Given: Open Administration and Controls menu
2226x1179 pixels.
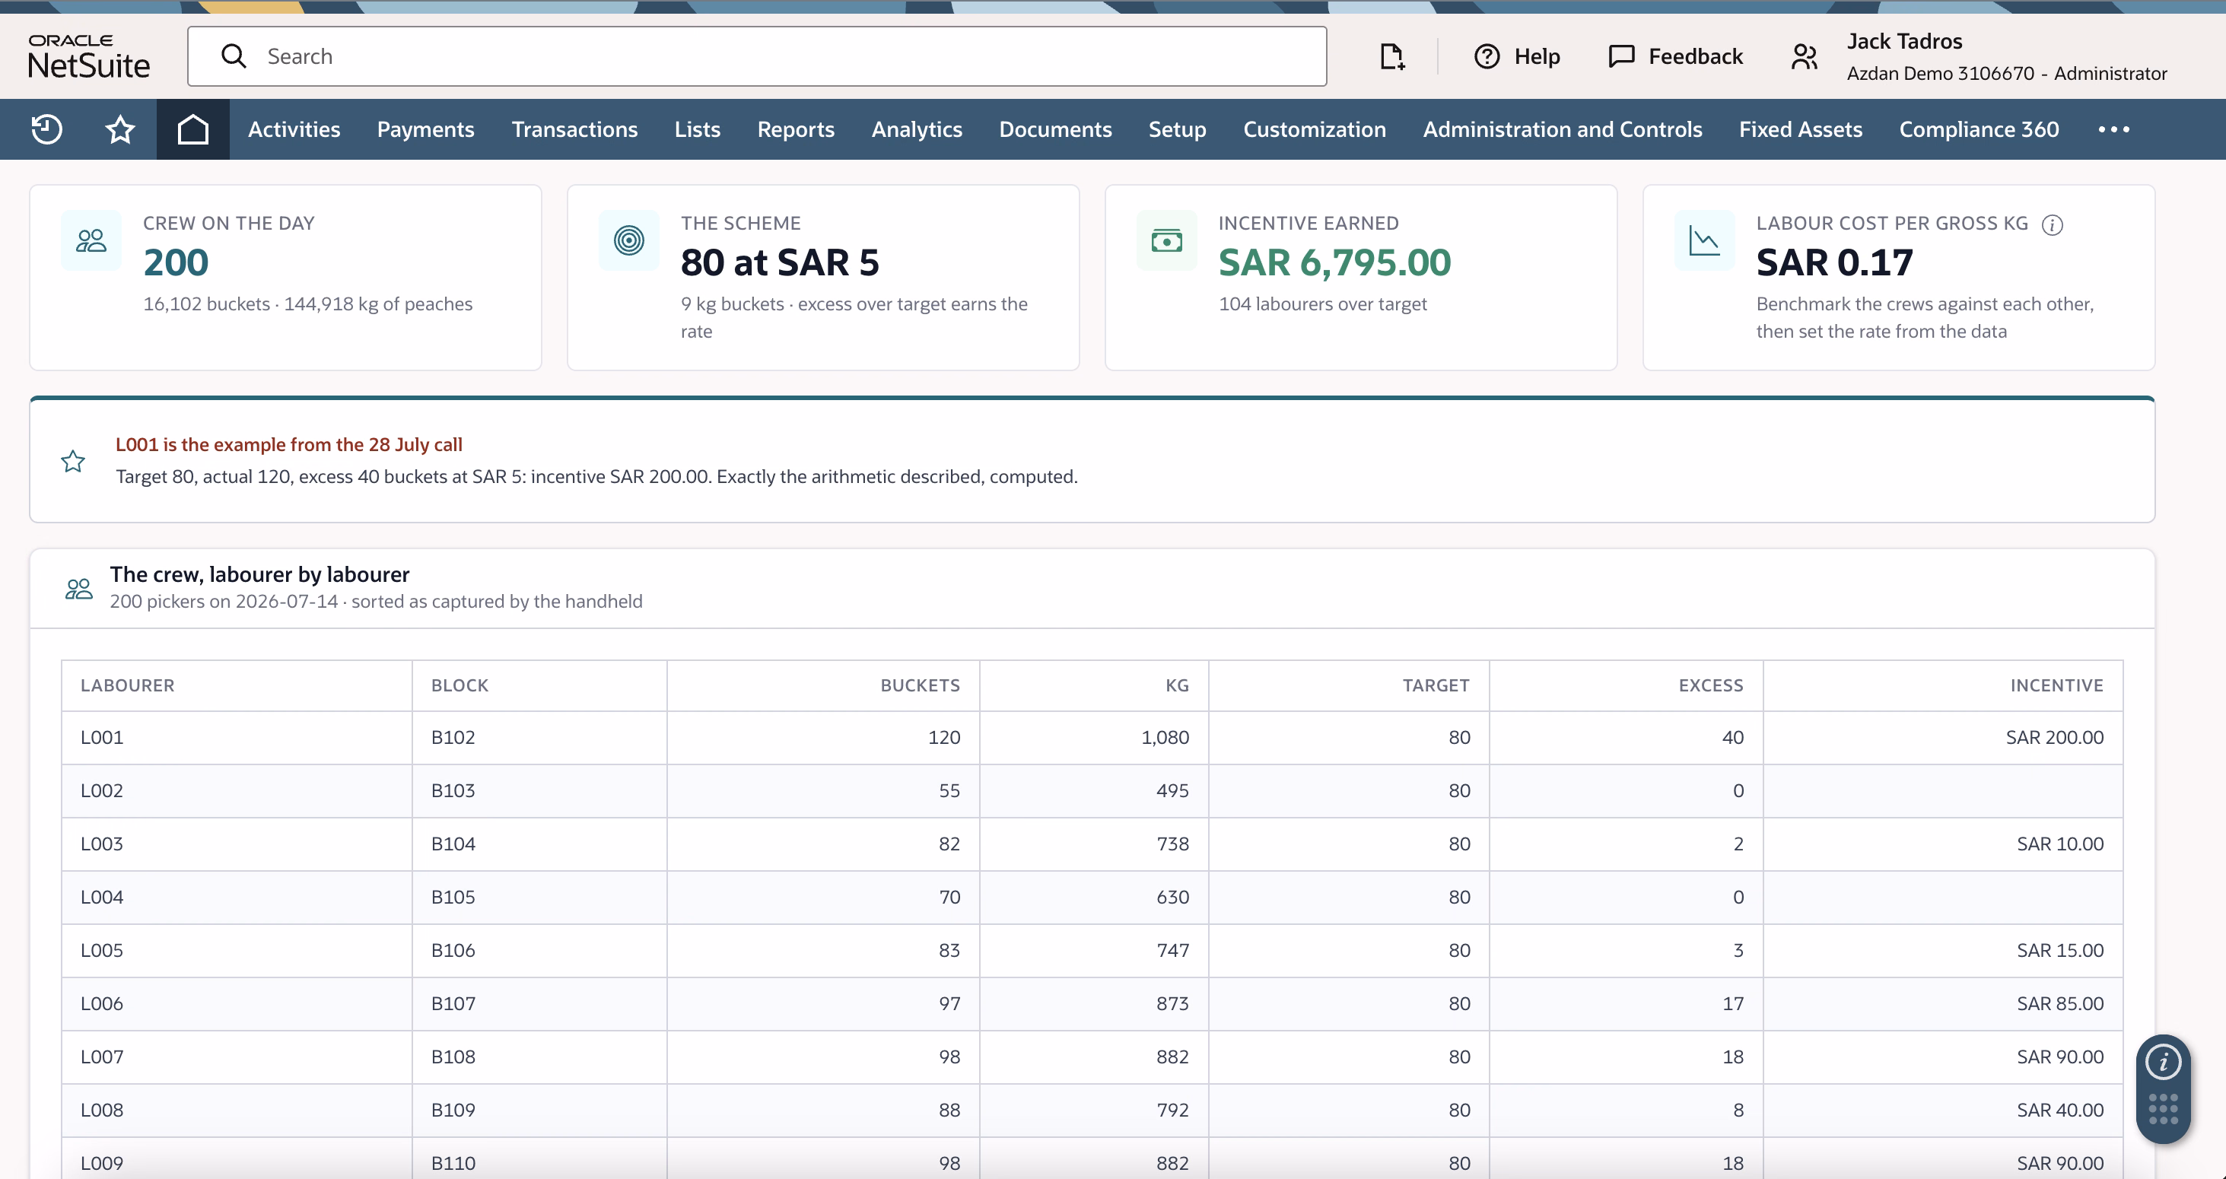Looking at the screenshot, I should coord(1563,129).
